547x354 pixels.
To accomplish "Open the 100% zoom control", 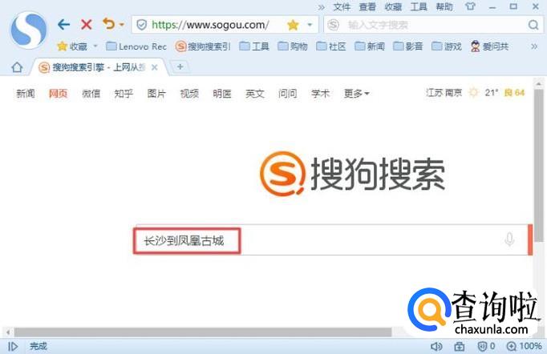I will click(x=525, y=346).
